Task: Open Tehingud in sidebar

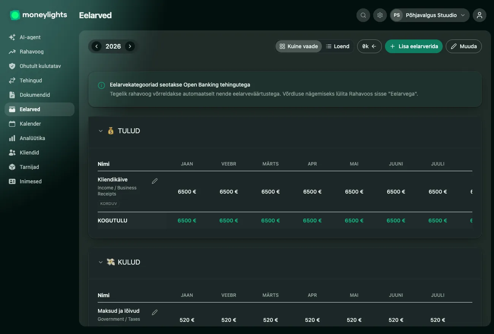Action: (40, 80)
